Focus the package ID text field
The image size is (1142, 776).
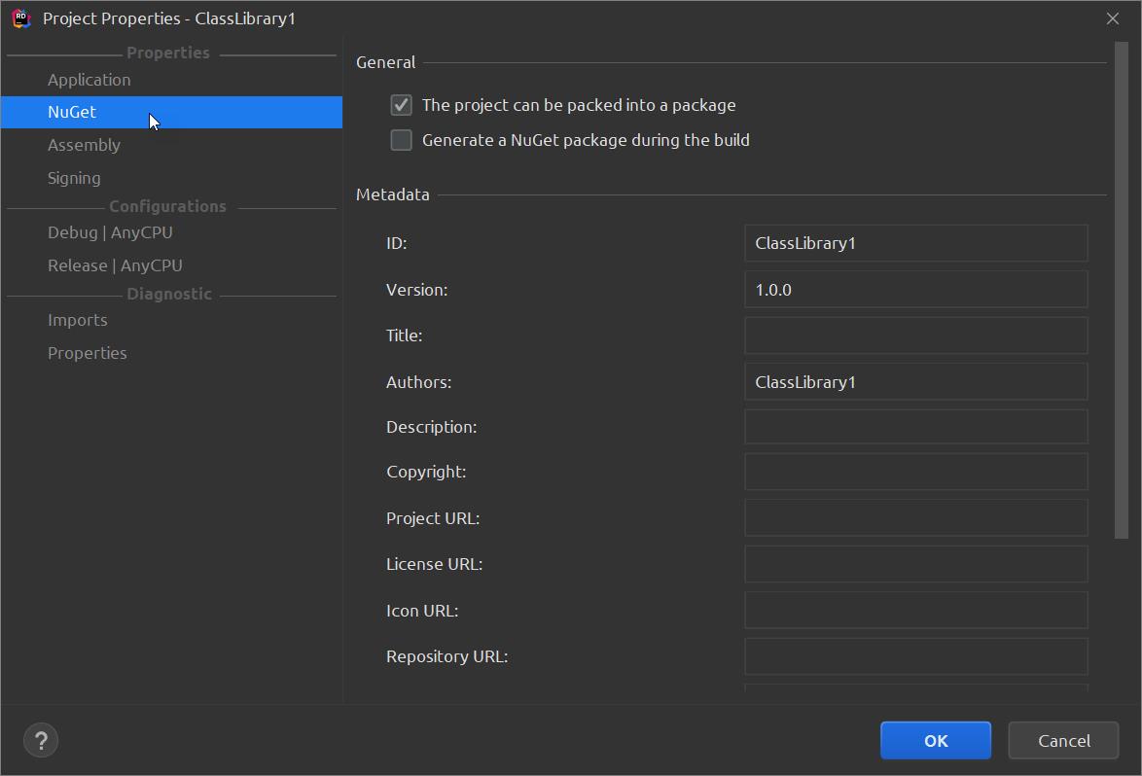[915, 243]
